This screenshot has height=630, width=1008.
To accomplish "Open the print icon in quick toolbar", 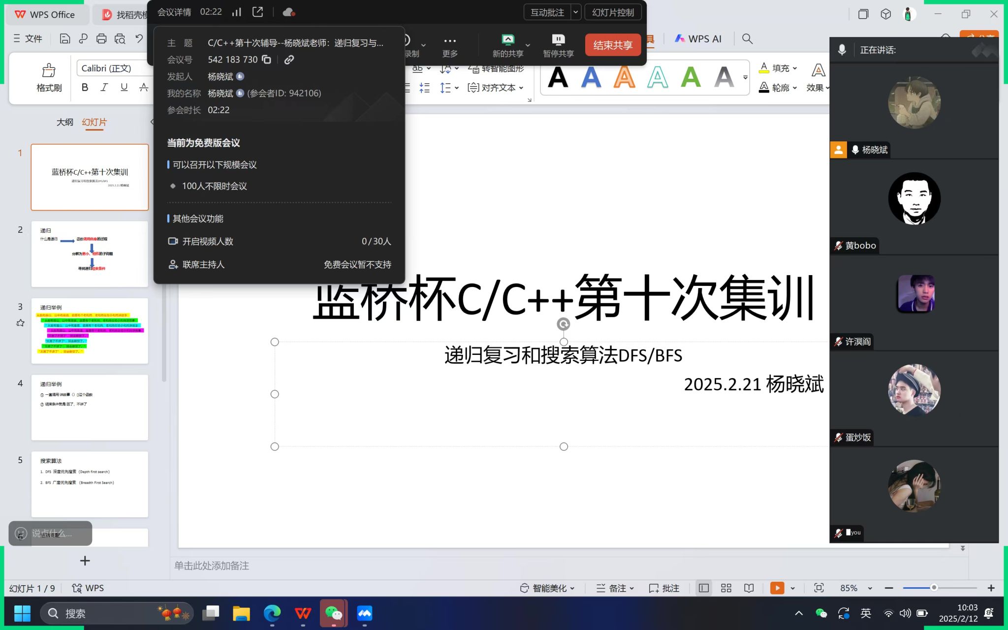I will tap(101, 38).
